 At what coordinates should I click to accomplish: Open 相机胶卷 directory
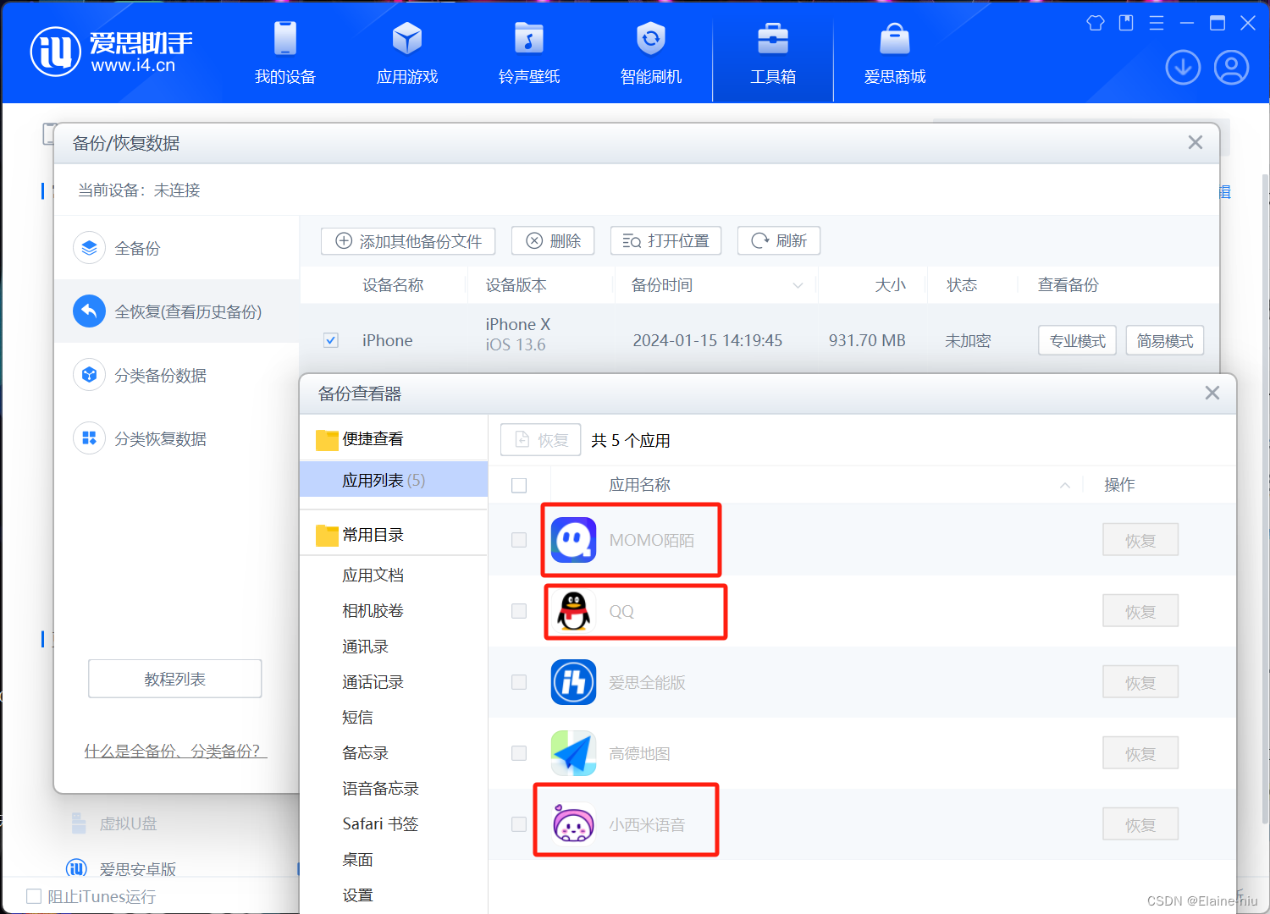(373, 611)
